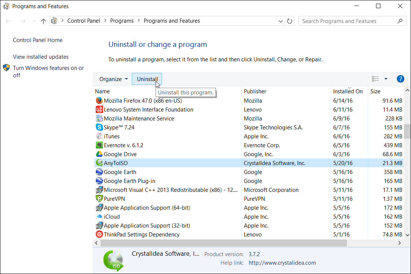This screenshot has width=411, height=274.
Task: Expand the chevron before the Control Panel breadcrumb
Action: point(63,20)
